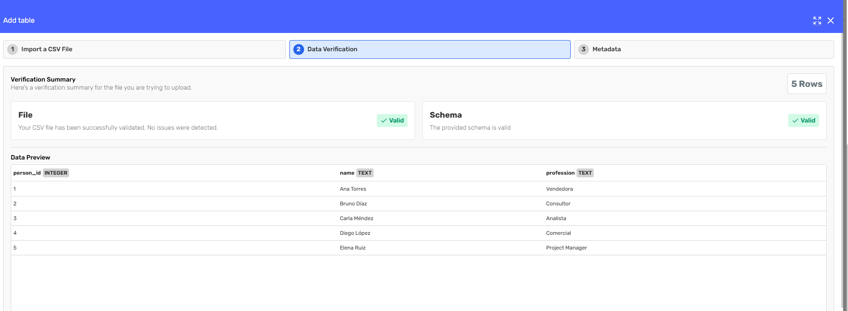Viewport: 848px width, 311px height.
Task: Click the Project Manager cell
Action: click(x=566, y=248)
